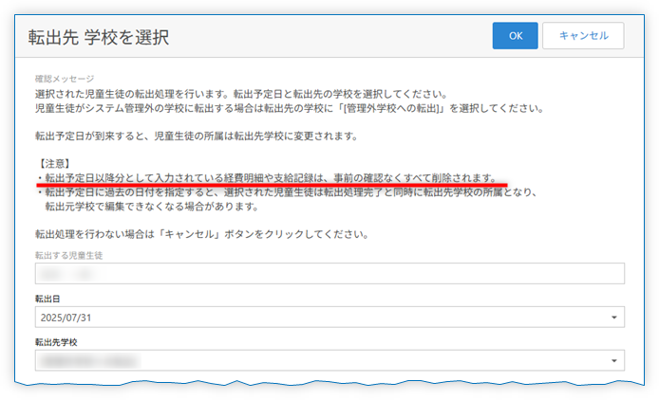The width and height of the screenshot is (659, 400).
Task: Select the 転出先学校 combo box field
Action: click(x=313, y=360)
